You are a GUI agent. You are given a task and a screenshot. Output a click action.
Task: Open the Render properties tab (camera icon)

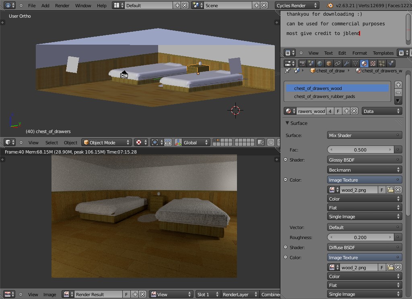click(x=303, y=63)
